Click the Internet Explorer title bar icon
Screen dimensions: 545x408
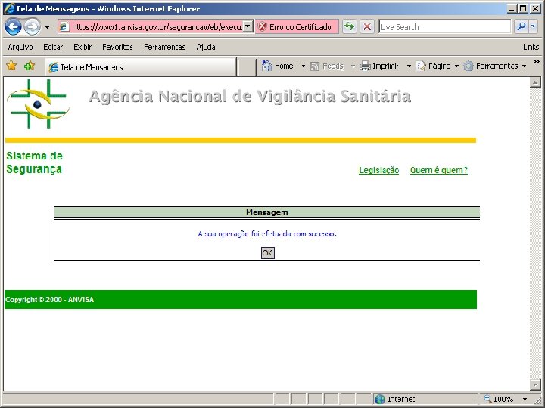8,8
